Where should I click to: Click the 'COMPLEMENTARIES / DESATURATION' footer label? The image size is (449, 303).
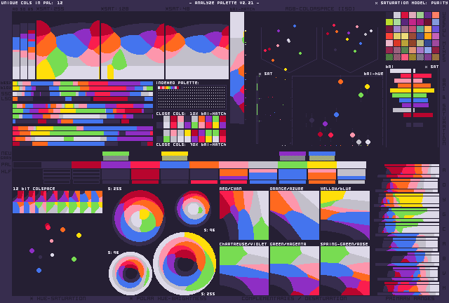pyautogui.click(x=294, y=298)
